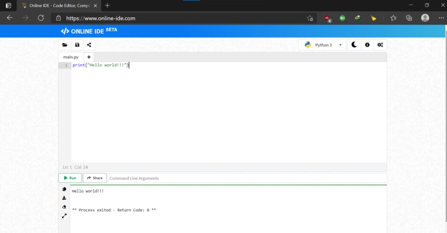Click the ONLINE IDE logo

point(89,31)
